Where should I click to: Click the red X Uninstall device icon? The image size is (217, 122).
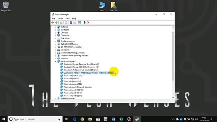pos(88,23)
